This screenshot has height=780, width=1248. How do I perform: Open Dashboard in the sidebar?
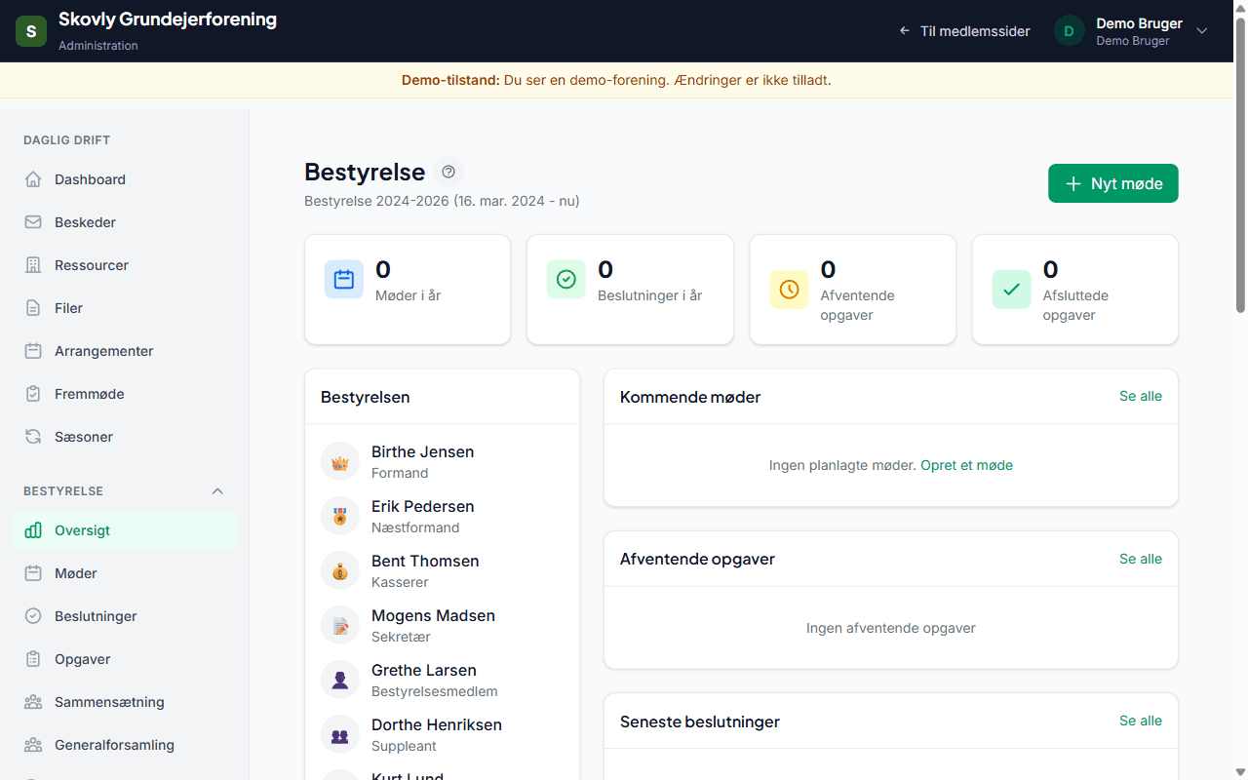125,179
